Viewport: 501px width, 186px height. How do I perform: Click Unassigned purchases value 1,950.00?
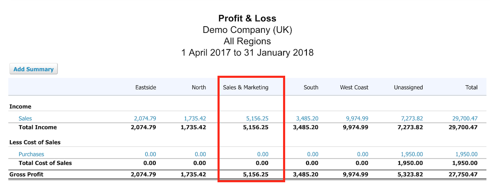tap(411, 154)
